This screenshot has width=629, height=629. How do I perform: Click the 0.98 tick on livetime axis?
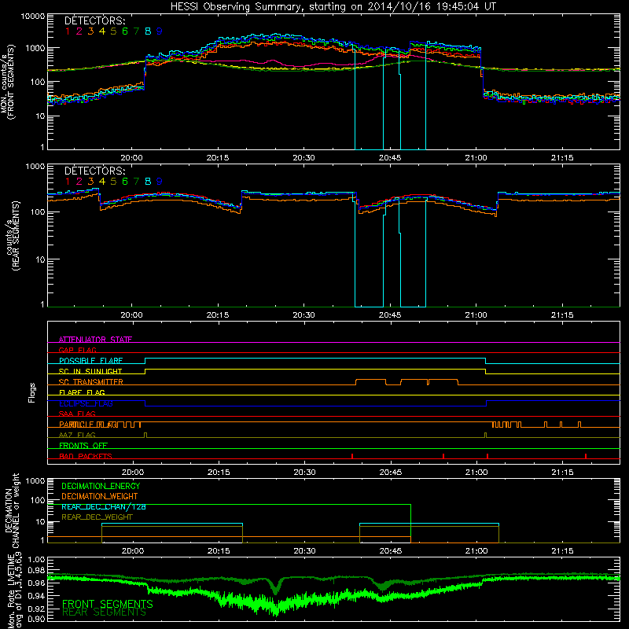coord(37,570)
